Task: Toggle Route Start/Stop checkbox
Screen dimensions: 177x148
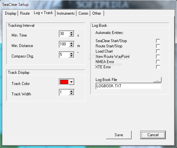Action: (x=158, y=46)
